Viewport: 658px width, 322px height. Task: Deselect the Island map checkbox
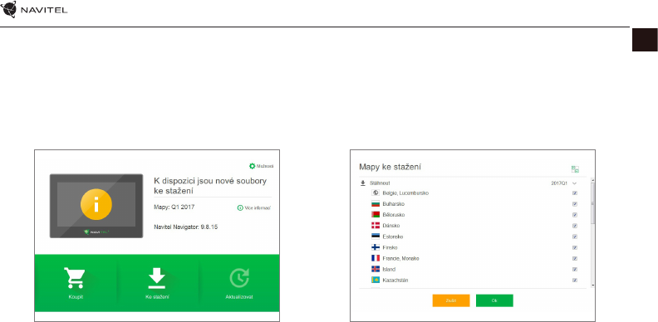(x=575, y=270)
